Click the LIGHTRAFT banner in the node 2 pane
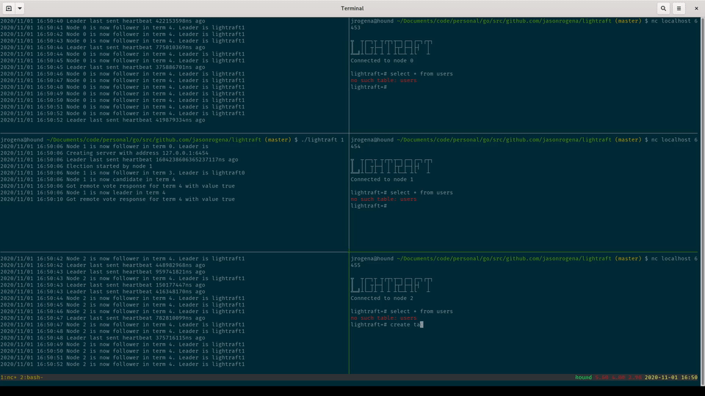This screenshot has height=396, width=705. point(391,285)
